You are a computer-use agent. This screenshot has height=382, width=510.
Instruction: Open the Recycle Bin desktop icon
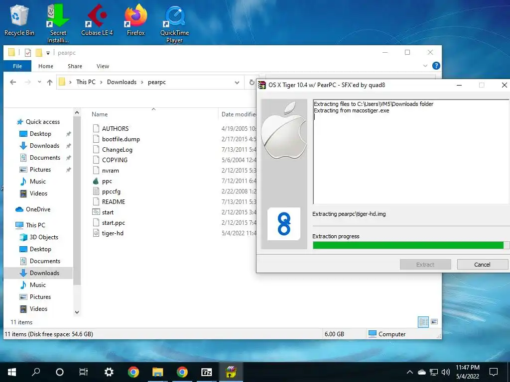pyautogui.click(x=19, y=21)
